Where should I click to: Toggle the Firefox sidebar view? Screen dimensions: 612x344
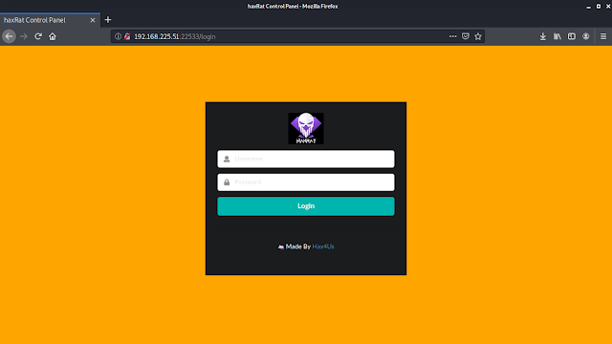[572, 36]
